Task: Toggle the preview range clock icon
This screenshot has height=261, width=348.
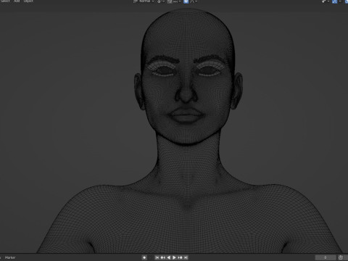Action: coord(341,257)
